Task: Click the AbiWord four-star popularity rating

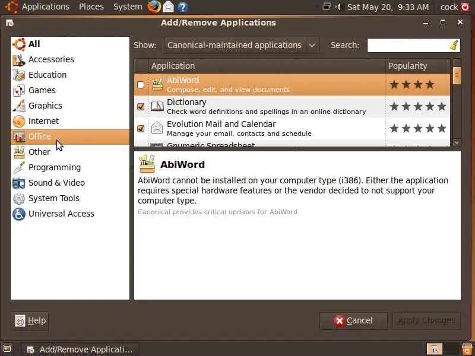Action: (412, 85)
